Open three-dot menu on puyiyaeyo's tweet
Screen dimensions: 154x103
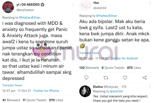[73, 5]
